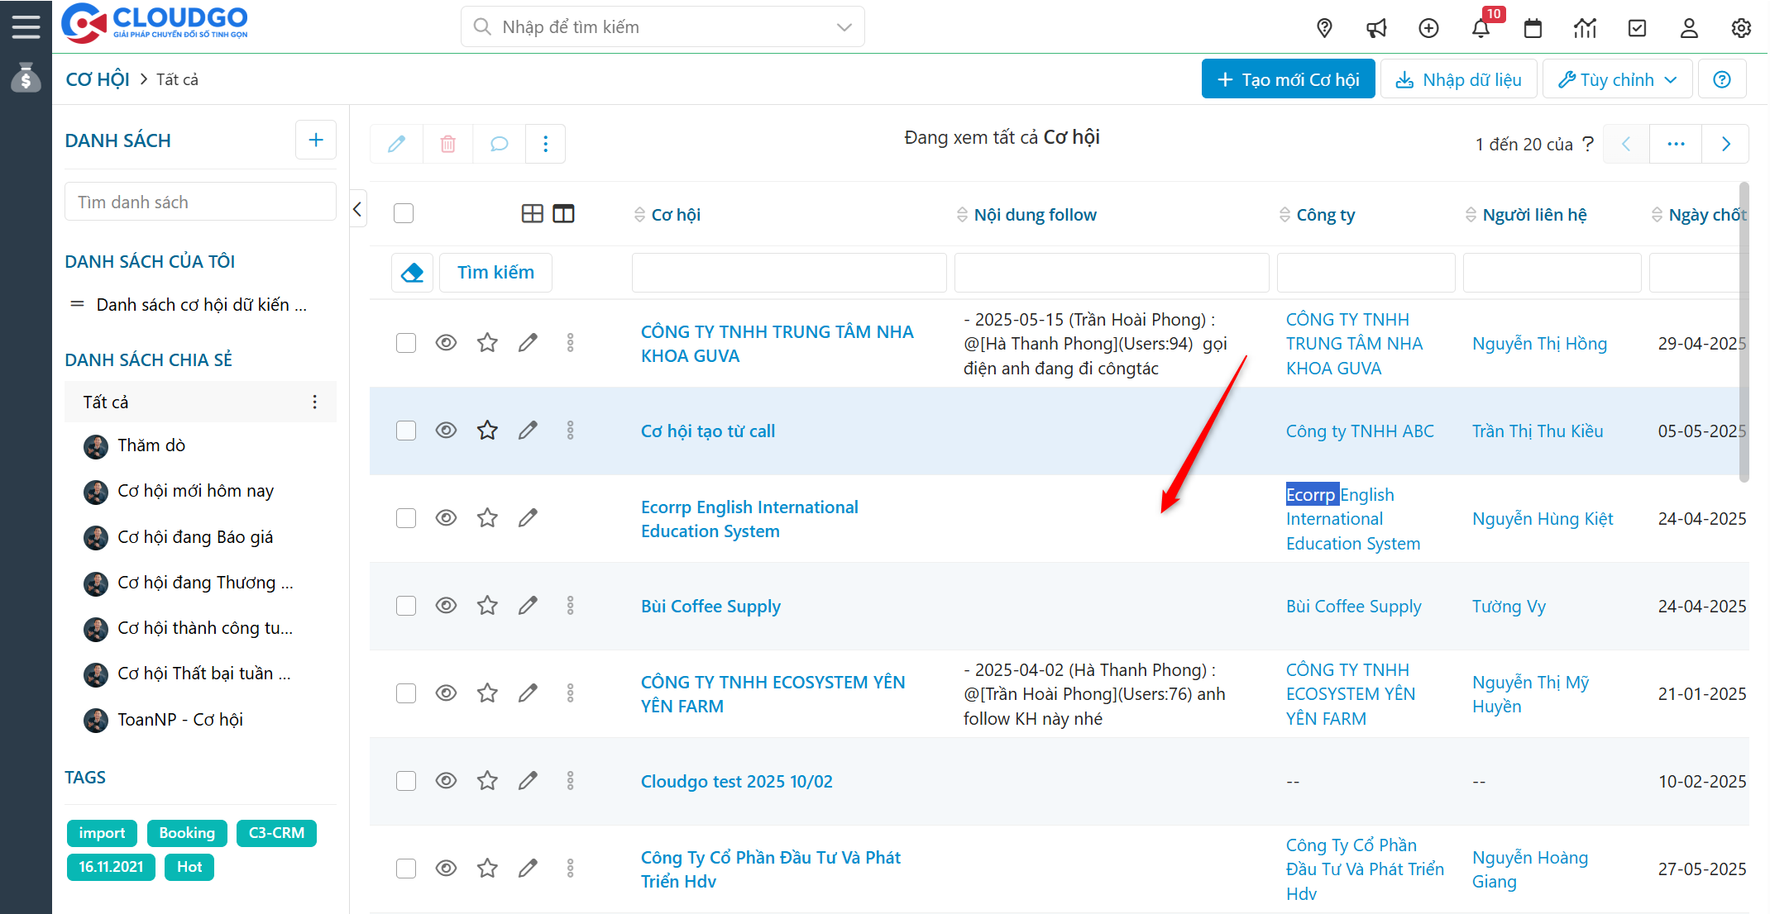
Task: Click the location pin icon
Action: pos(1324,28)
